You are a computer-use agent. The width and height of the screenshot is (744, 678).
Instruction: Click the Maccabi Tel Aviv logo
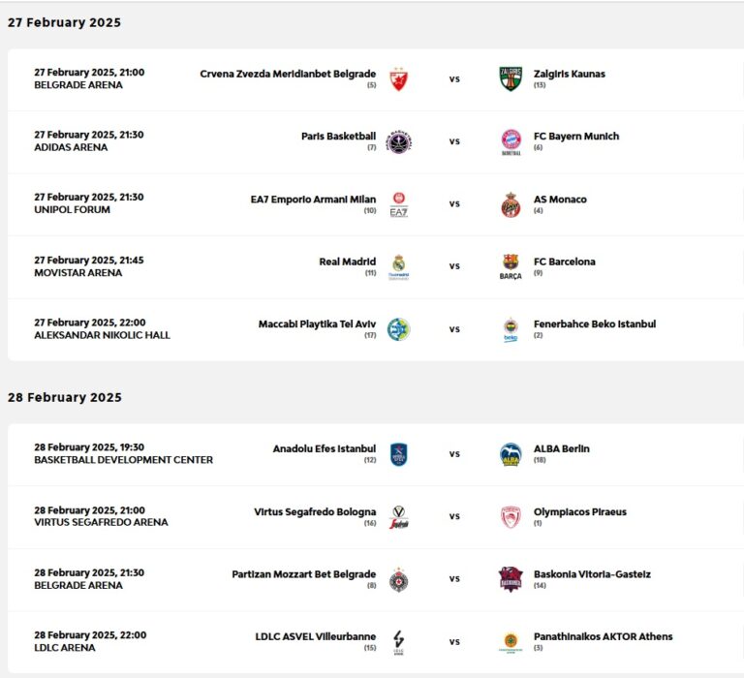click(398, 329)
